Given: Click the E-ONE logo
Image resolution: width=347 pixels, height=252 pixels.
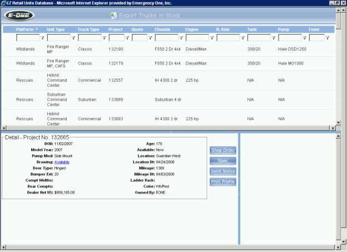Looking at the screenshot, I should (19, 16).
